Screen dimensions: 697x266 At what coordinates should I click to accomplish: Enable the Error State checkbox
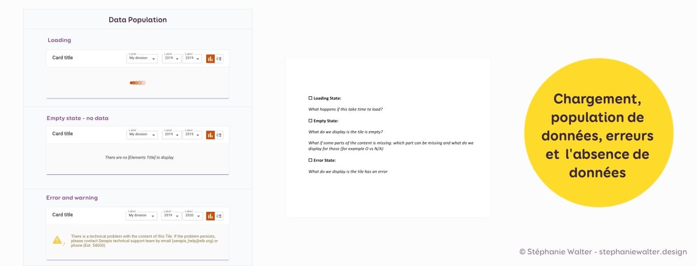(x=311, y=160)
